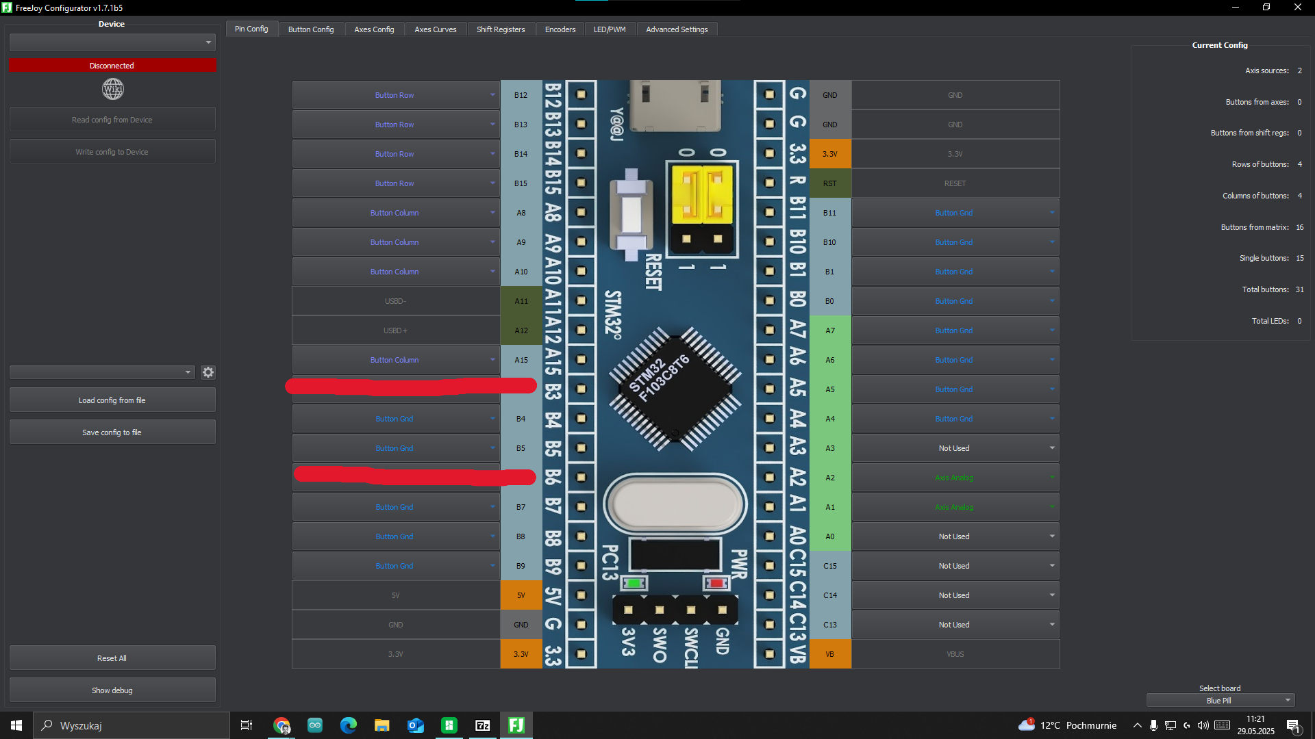Image resolution: width=1315 pixels, height=739 pixels.
Task: Open green app icon beside Outlook
Action: (449, 725)
